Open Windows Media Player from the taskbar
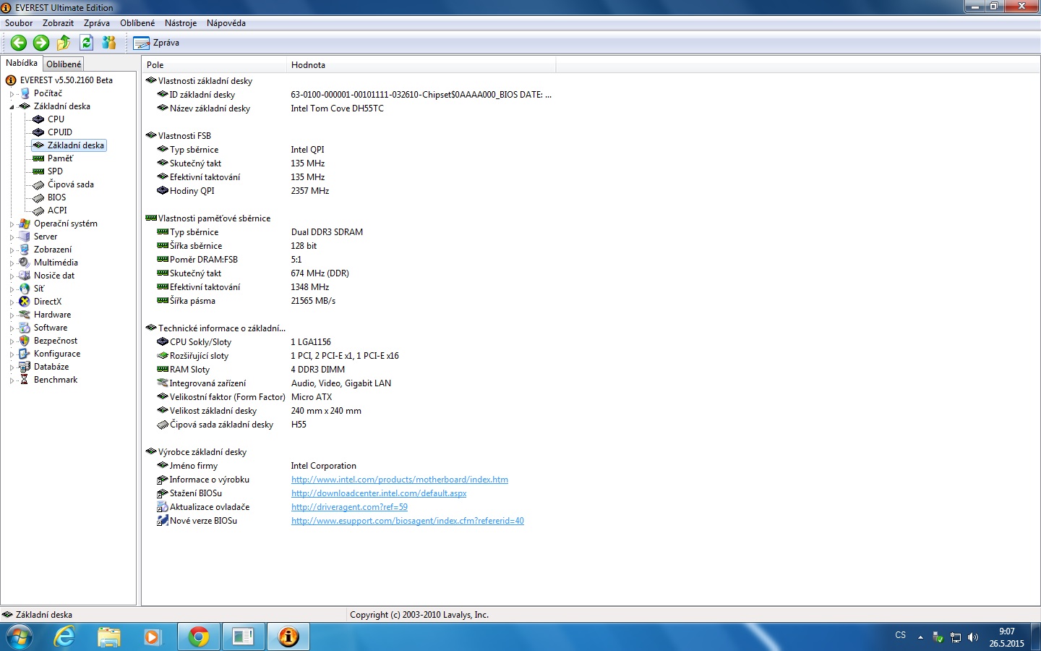Screen dimensions: 1041x651 pos(153,637)
